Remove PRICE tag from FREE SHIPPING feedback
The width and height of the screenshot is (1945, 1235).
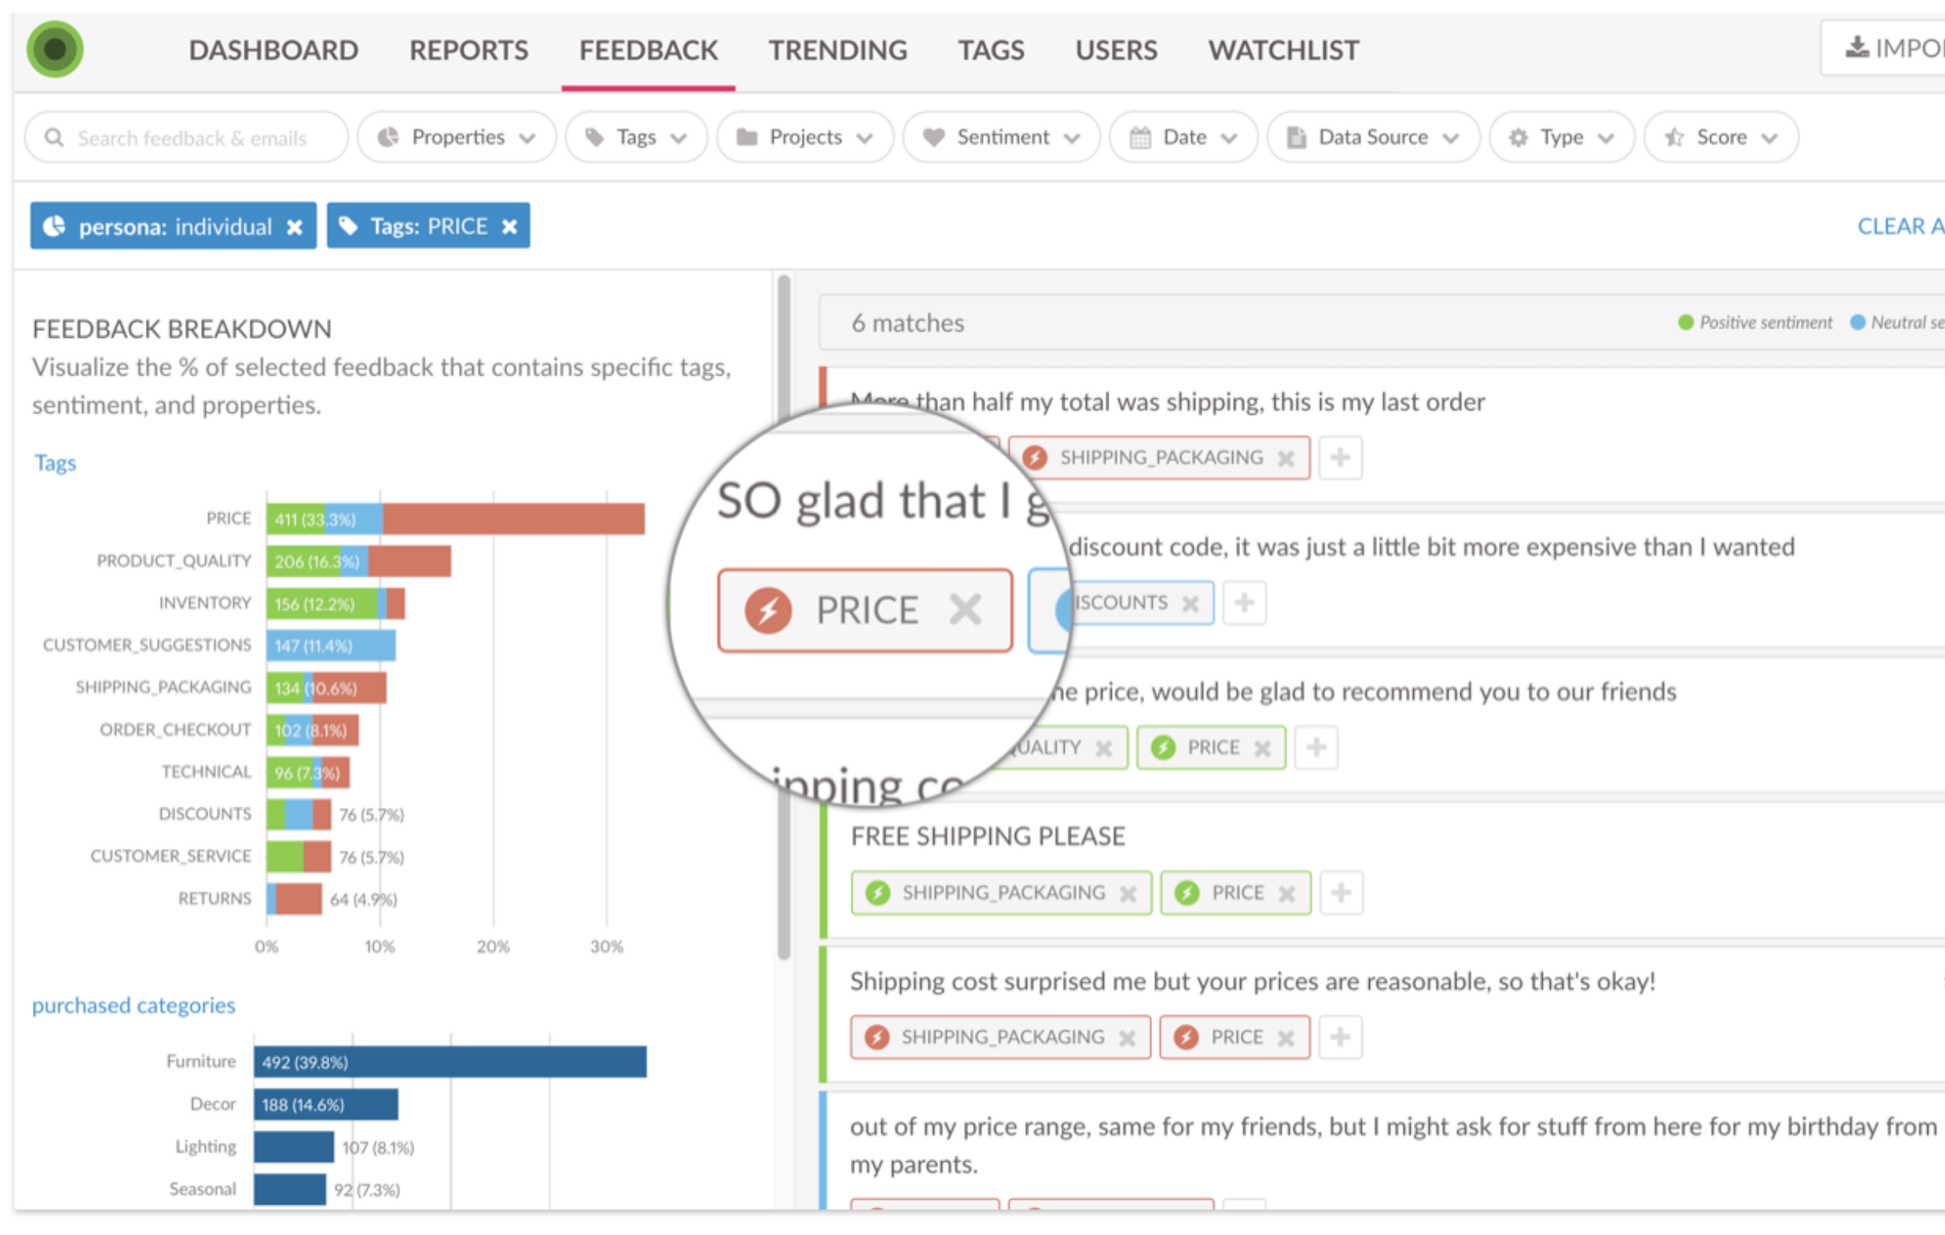pos(1287,893)
